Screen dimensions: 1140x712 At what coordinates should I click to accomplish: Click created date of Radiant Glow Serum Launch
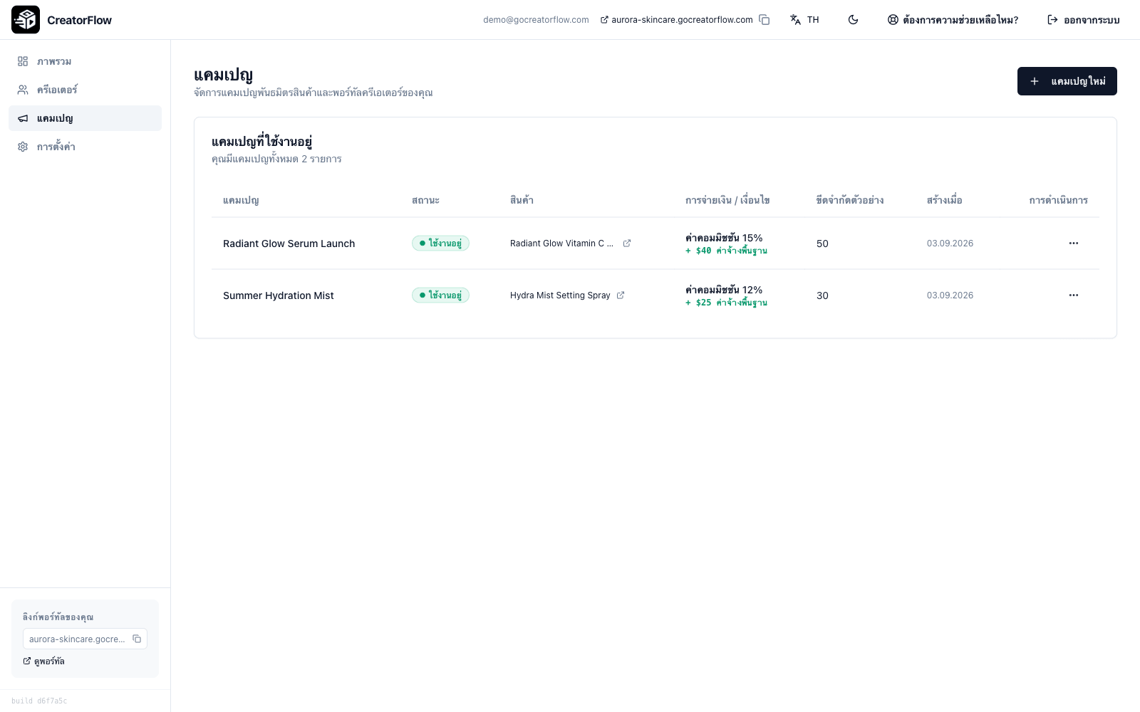click(950, 244)
